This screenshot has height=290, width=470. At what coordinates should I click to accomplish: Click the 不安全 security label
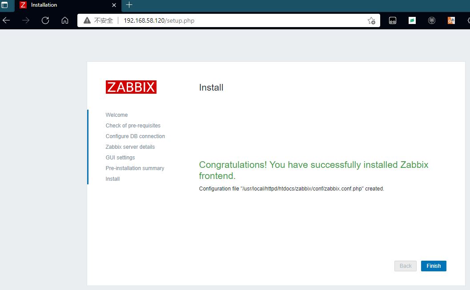click(104, 20)
